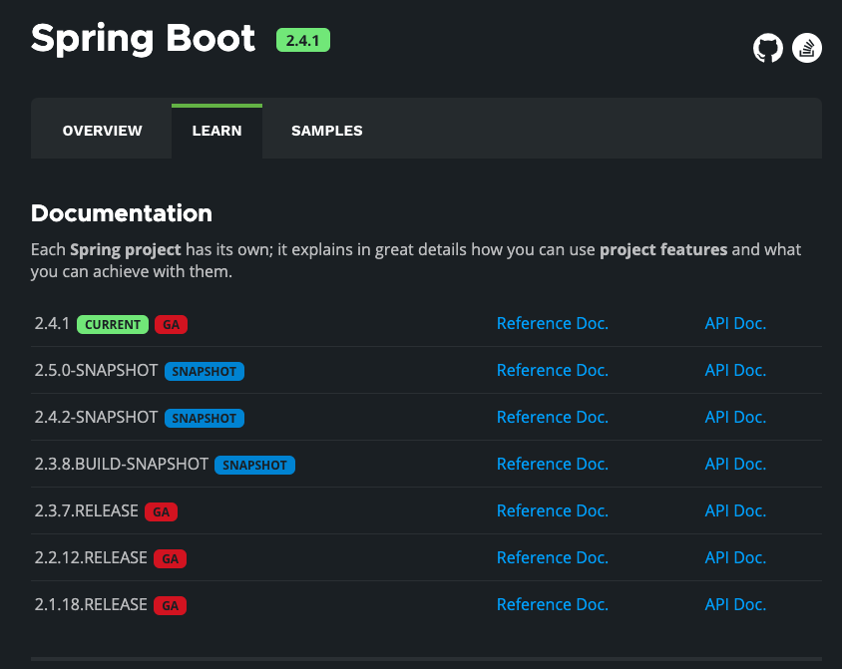
Task: Open the Spring Boot GitHub repository icon
Action: [768, 48]
